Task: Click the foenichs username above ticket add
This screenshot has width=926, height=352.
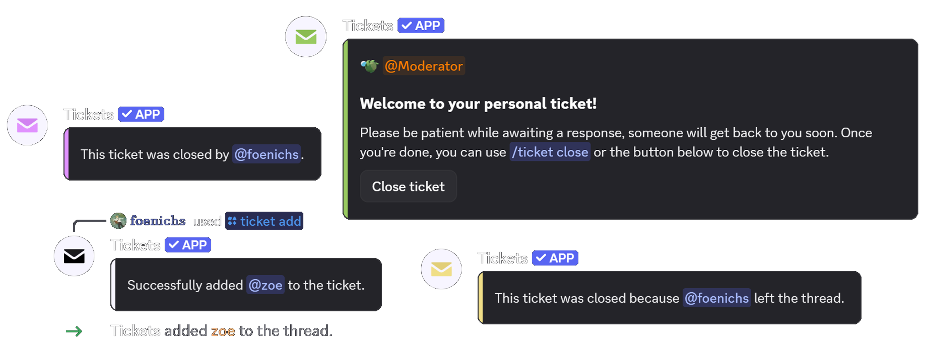Action: click(x=158, y=220)
